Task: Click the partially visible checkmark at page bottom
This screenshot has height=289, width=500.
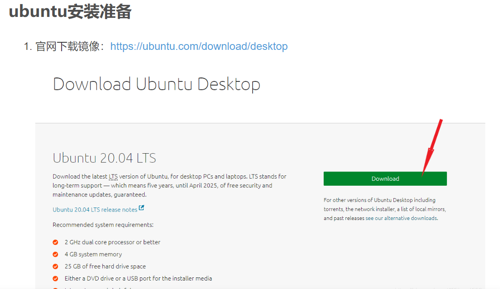Action: tap(55, 287)
